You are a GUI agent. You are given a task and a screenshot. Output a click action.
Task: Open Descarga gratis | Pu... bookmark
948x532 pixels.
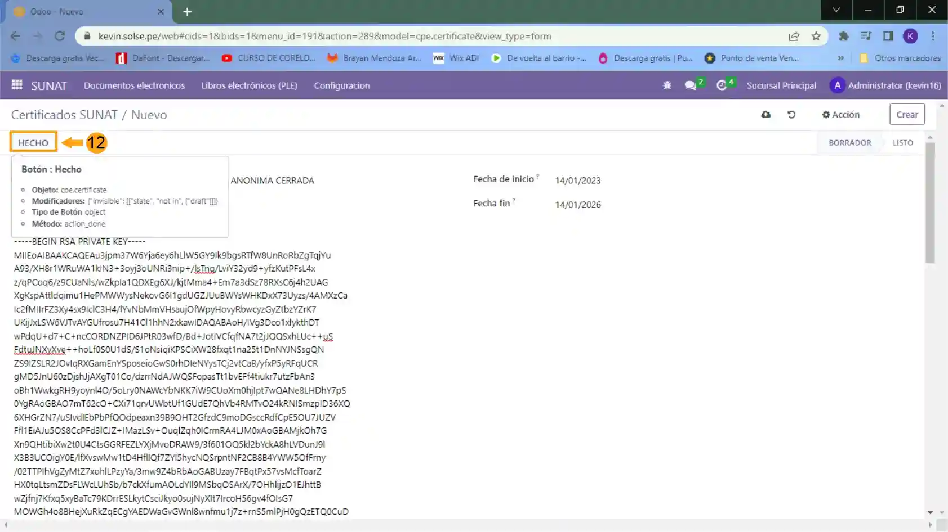646,58
